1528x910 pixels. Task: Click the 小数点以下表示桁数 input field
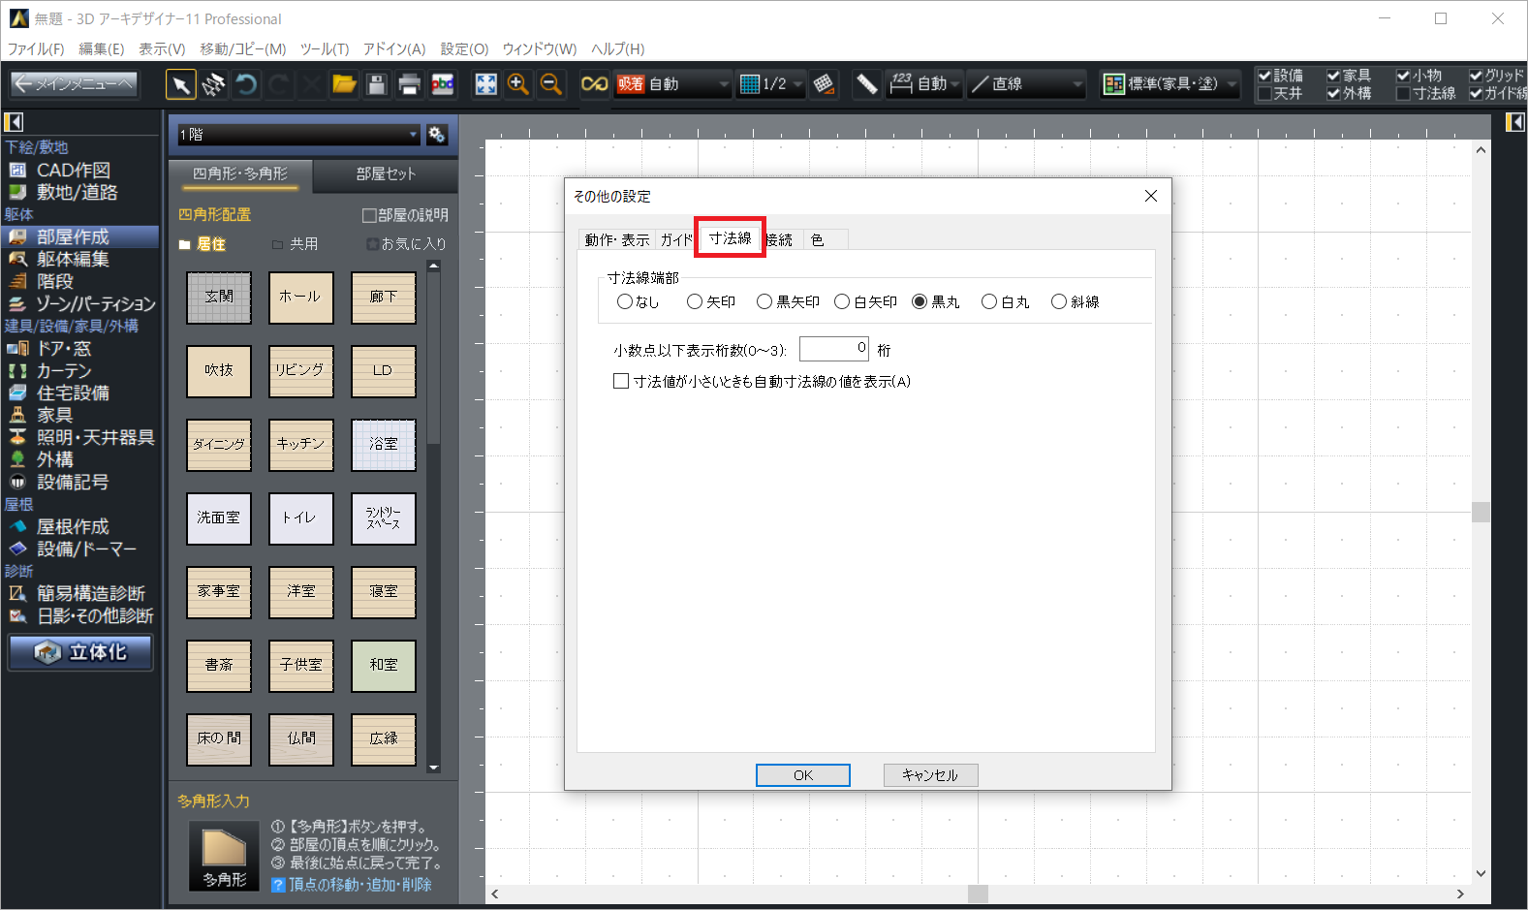[833, 349]
